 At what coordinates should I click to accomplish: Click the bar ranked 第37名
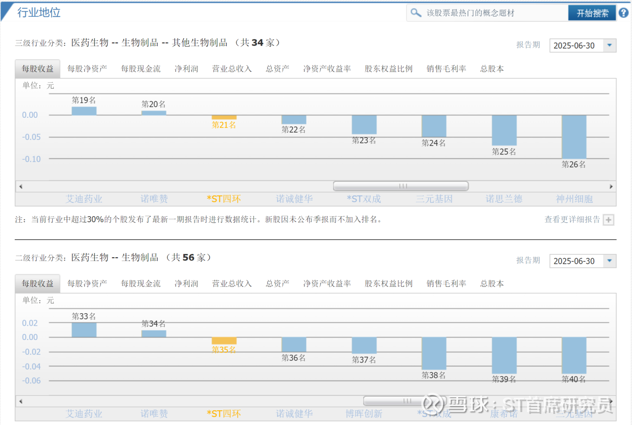(x=364, y=346)
